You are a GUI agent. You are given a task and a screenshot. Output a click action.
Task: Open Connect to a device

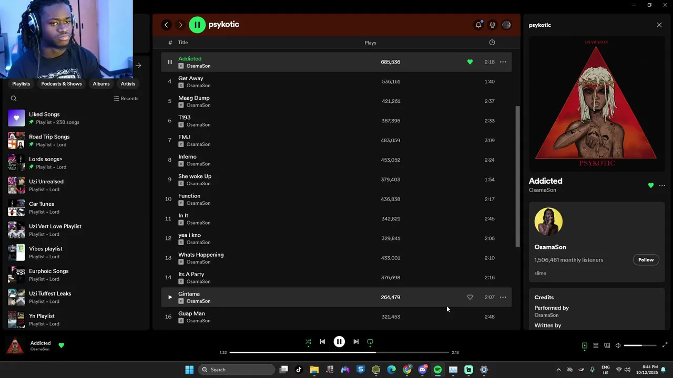[607, 345]
